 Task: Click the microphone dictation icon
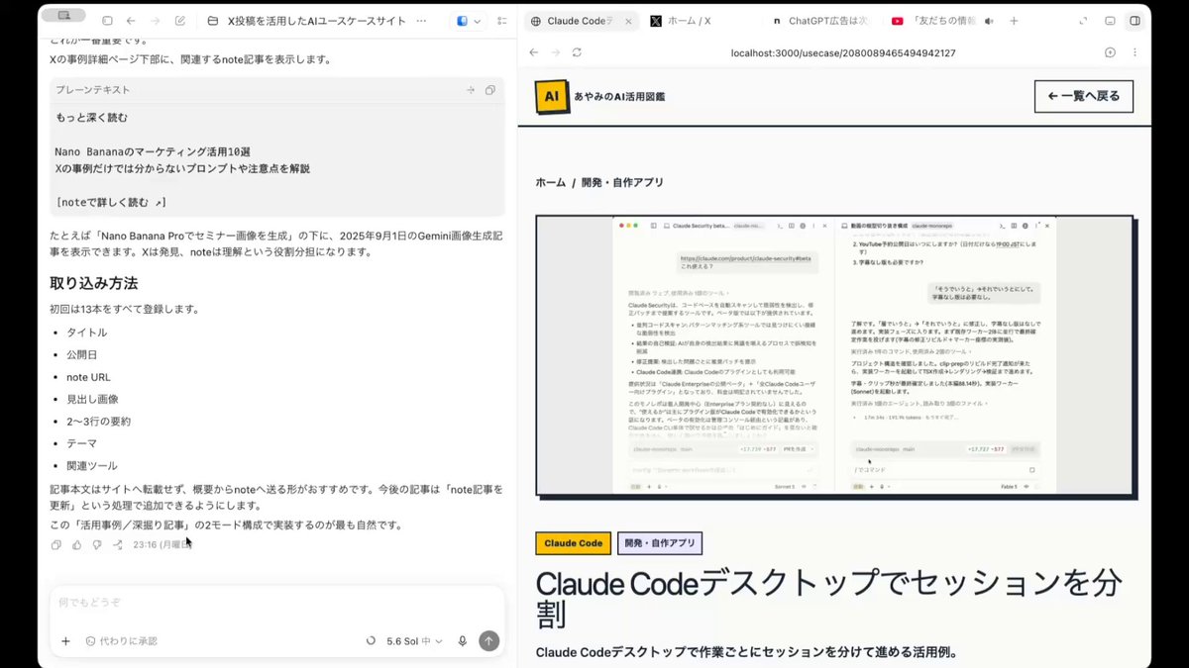pos(462,641)
